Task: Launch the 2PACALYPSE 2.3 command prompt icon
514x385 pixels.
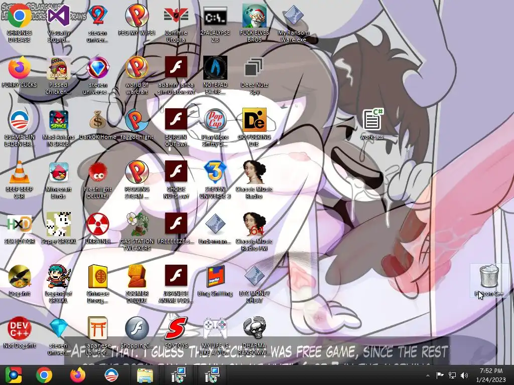Action: click(215, 24)
